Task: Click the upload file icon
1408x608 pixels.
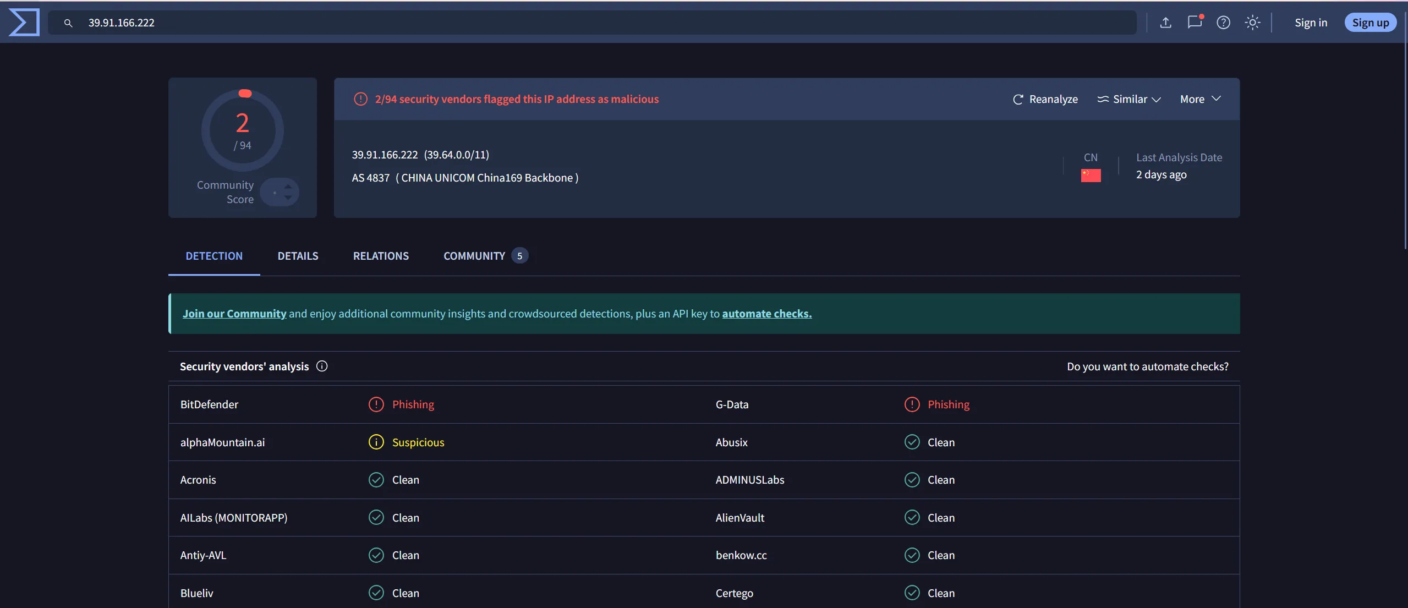Action: pyautogui.click(x=1165, y=23)
